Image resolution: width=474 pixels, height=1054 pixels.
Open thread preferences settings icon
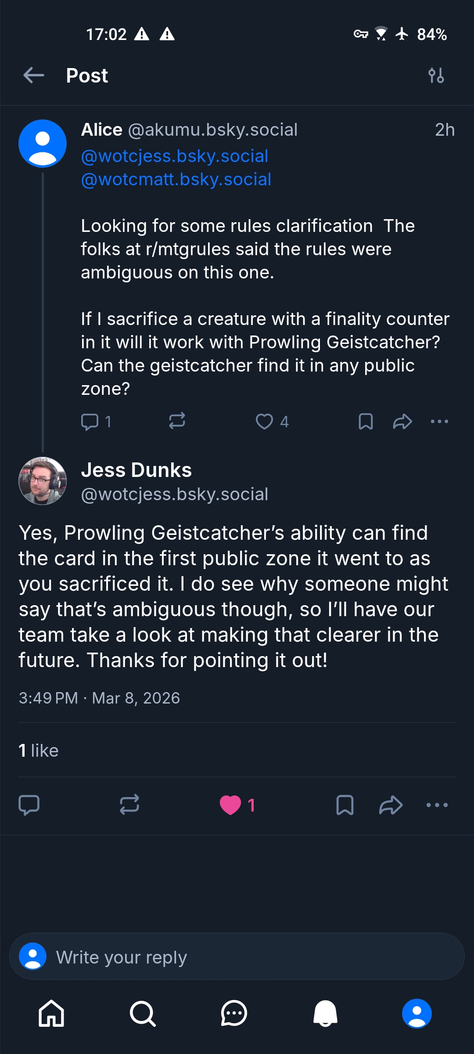click(436, 75)
